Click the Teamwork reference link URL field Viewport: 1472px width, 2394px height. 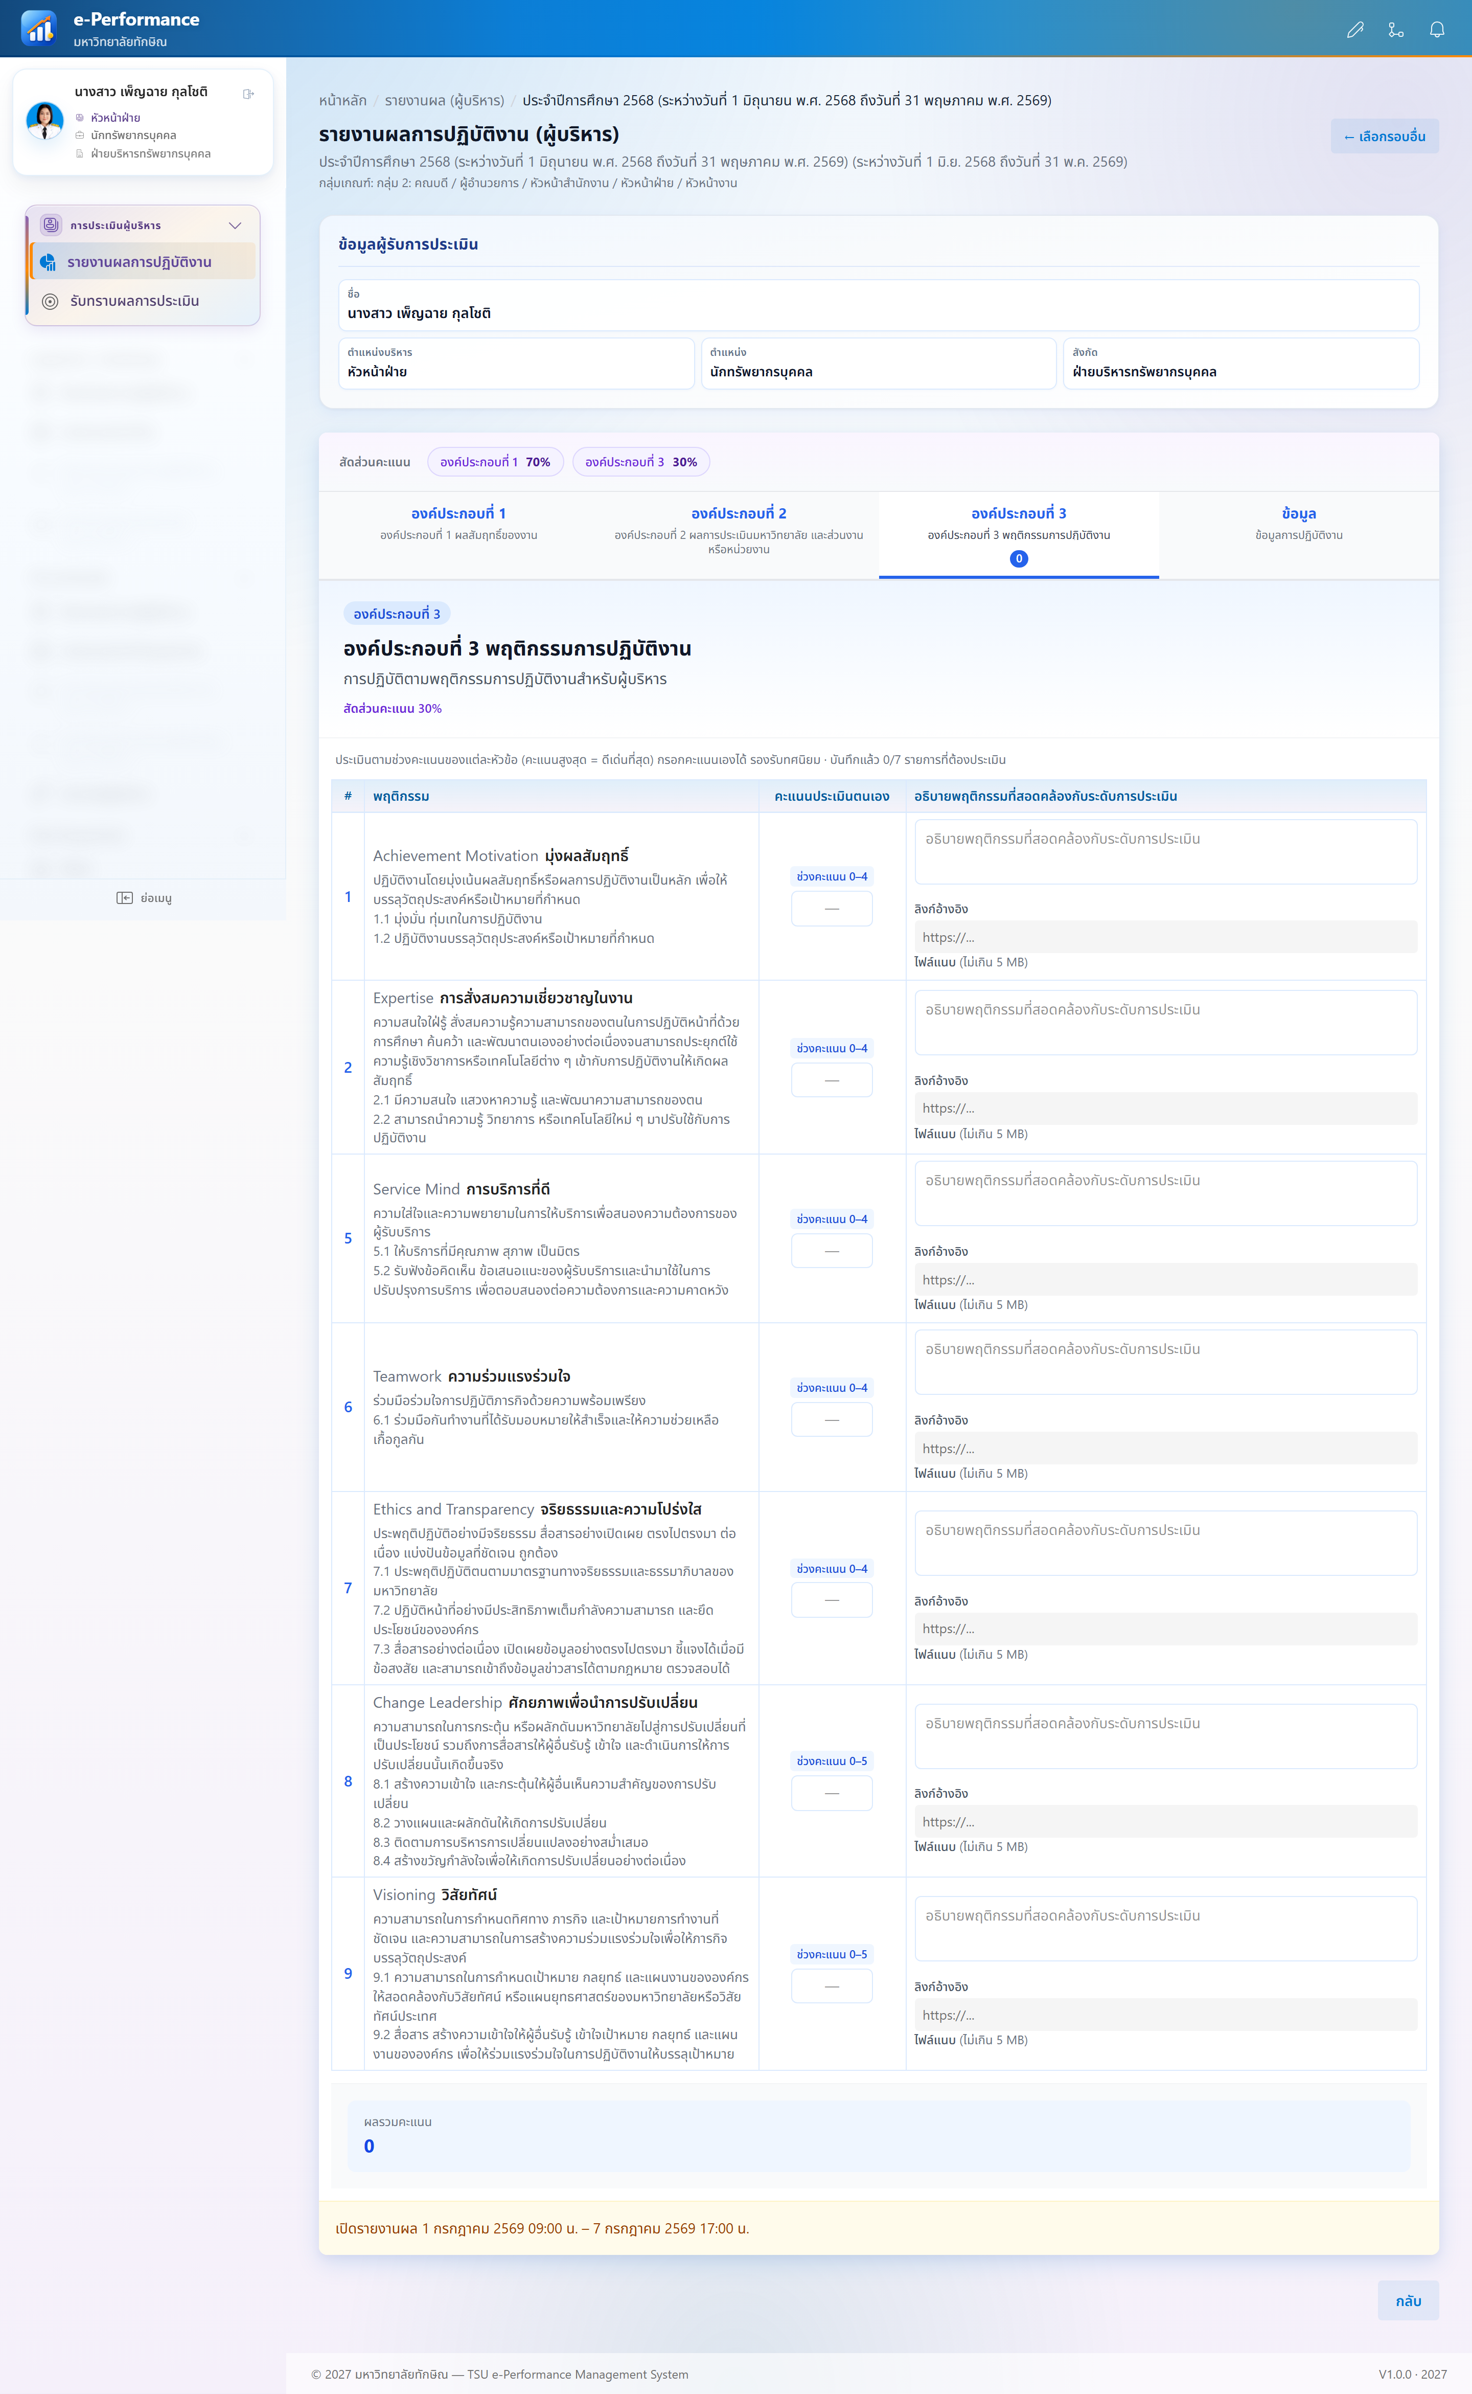click(x=1165, y=1448)
